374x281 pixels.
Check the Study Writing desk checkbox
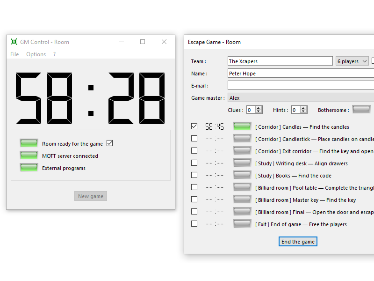pos(194,163)
